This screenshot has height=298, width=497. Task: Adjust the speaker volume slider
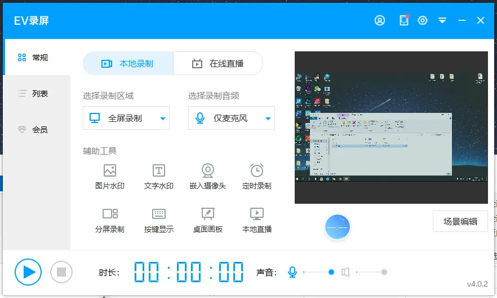point(371,272)
